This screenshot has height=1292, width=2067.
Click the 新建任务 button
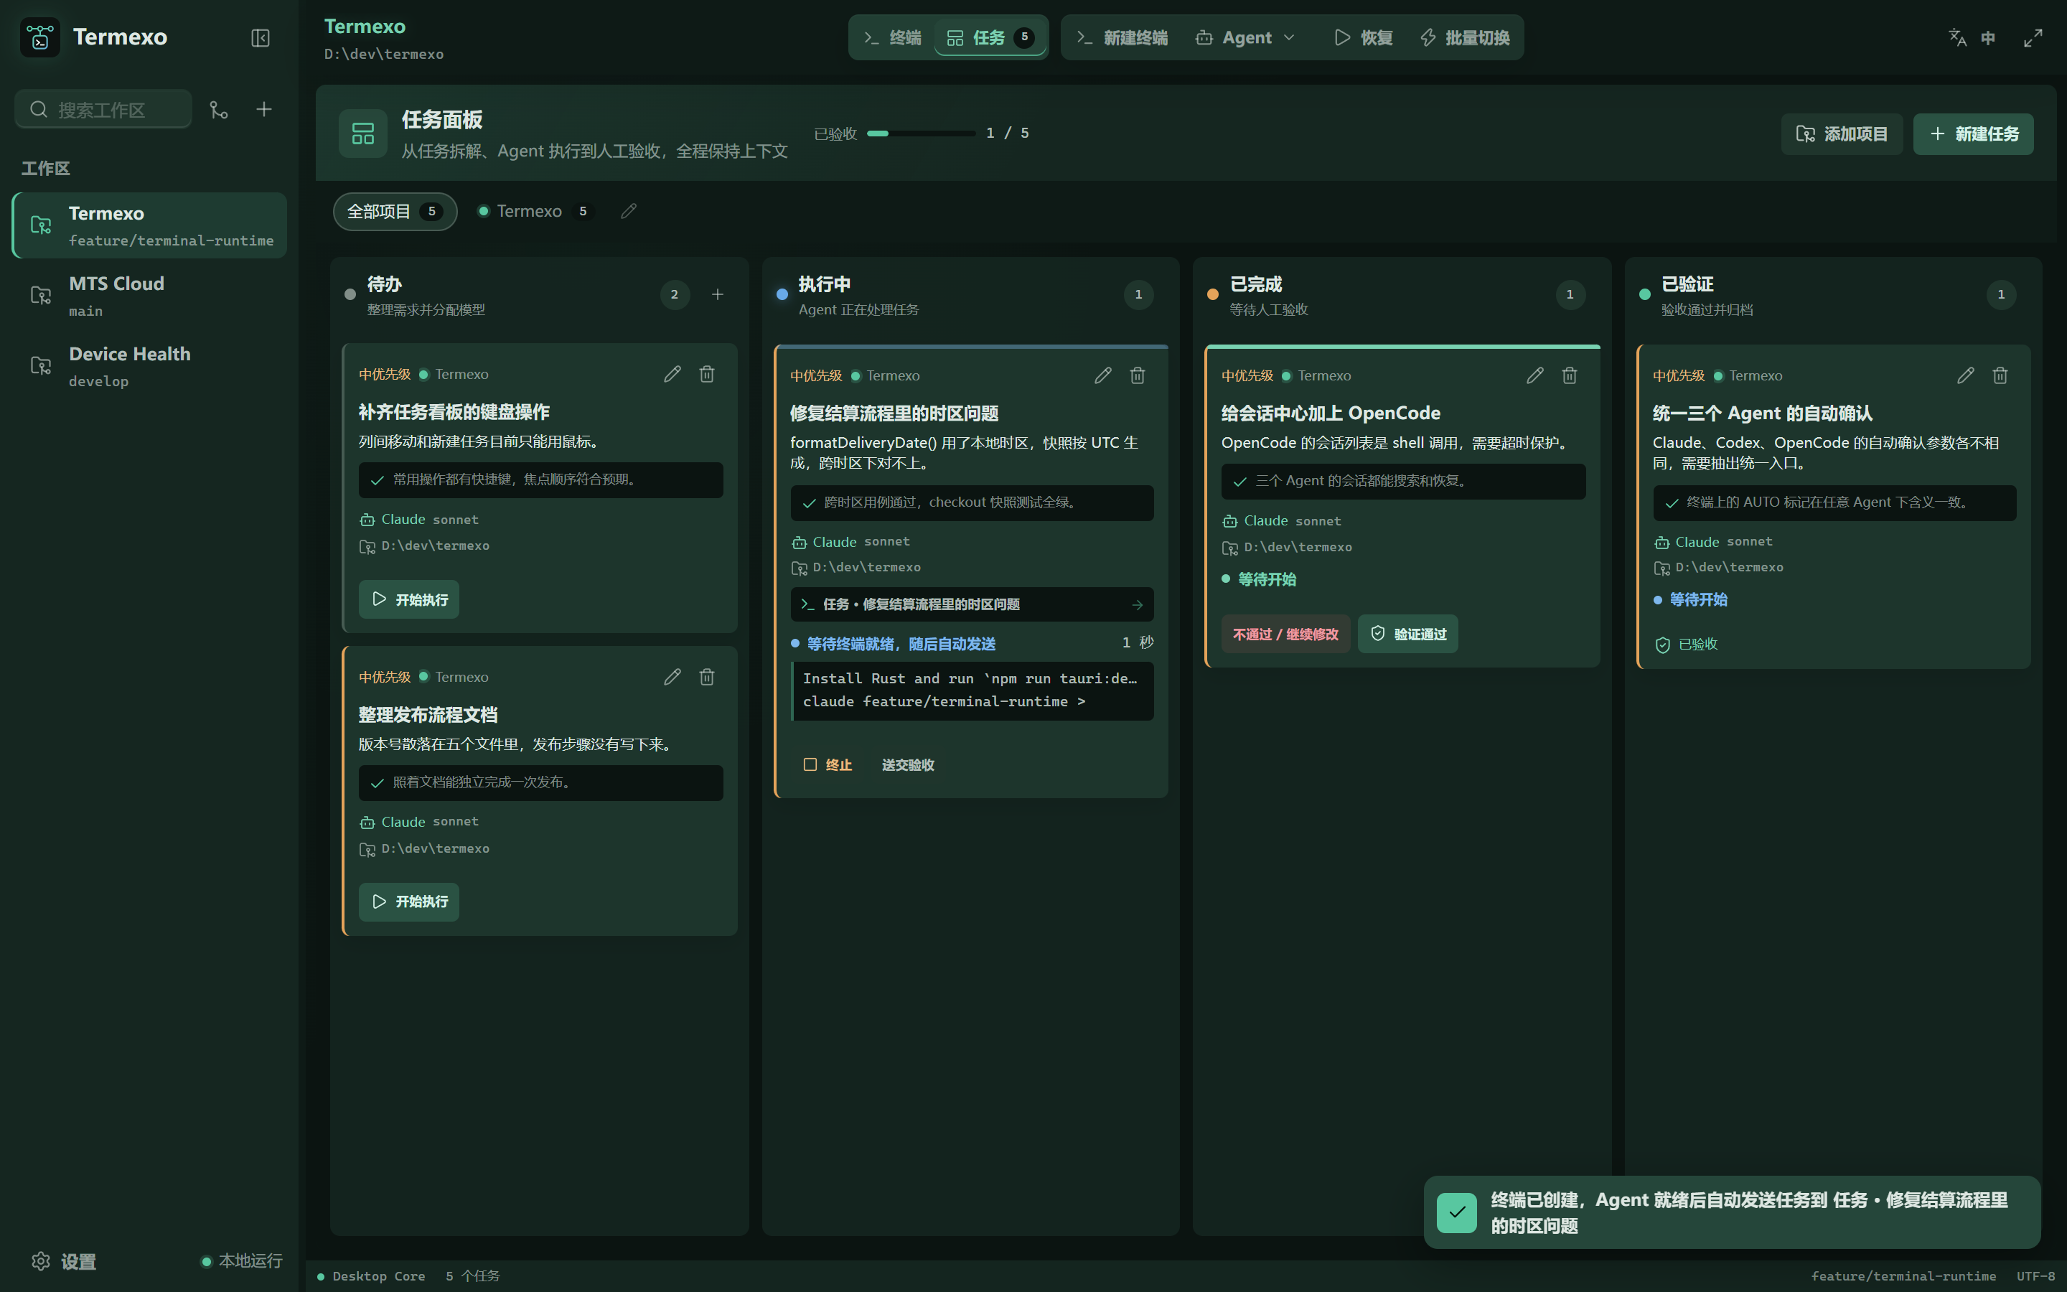(1973, 134)
